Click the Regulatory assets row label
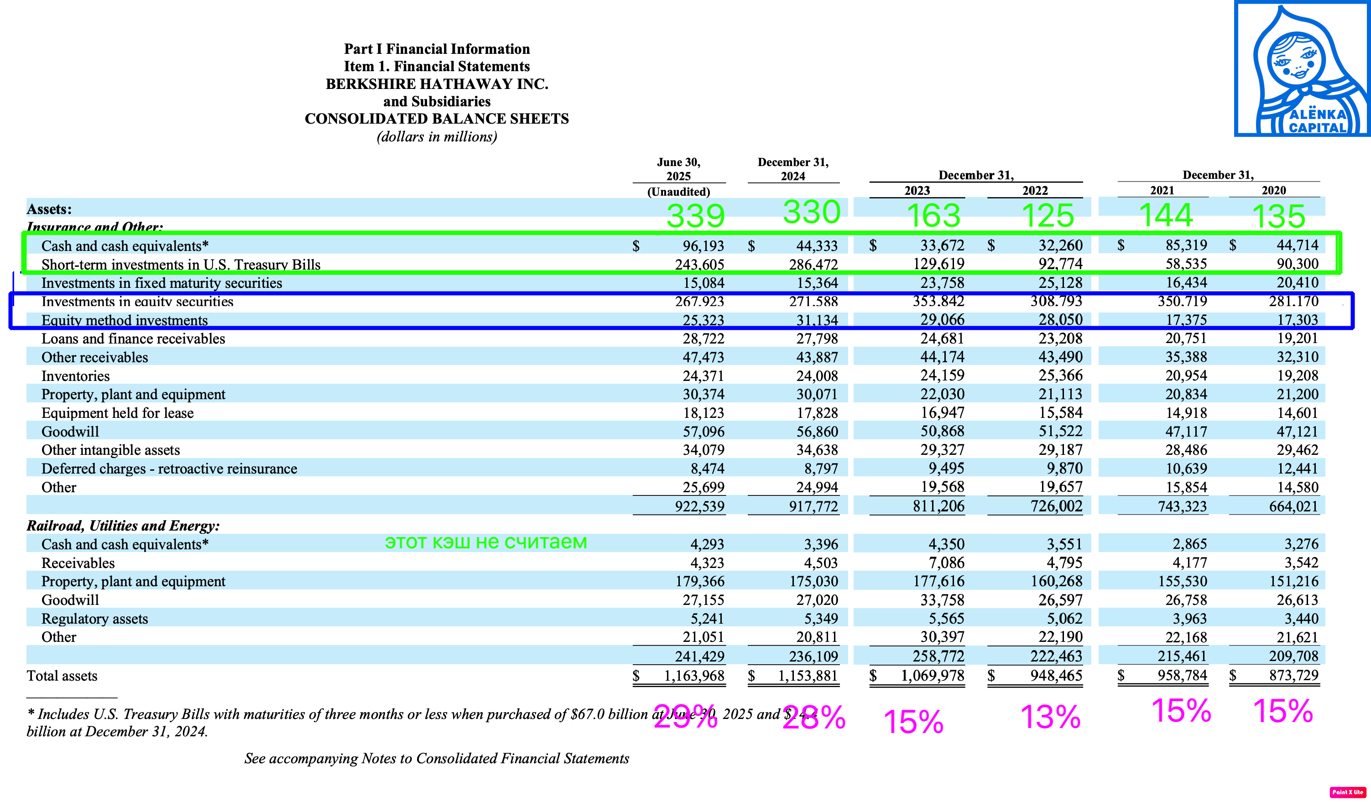Image resolution: width=1371 pixels, height=802 pixels. [94, 619]
